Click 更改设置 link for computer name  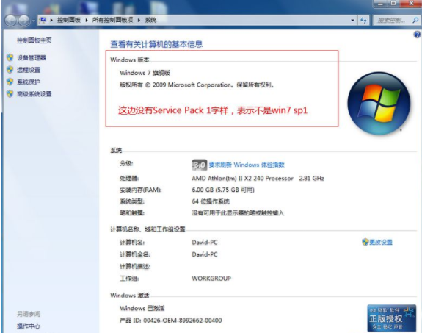tap(381, 242)
